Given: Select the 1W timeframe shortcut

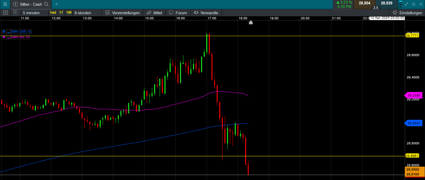Looking at the screenshot, I should [x=69, y=13].
